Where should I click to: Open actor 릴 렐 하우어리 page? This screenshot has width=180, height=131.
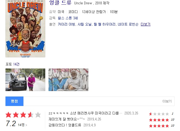105,24
